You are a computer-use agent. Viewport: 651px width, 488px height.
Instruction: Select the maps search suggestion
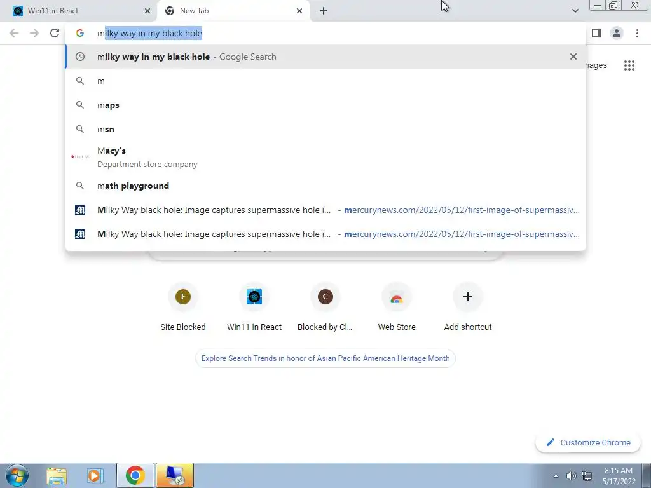tap(325, 105)
